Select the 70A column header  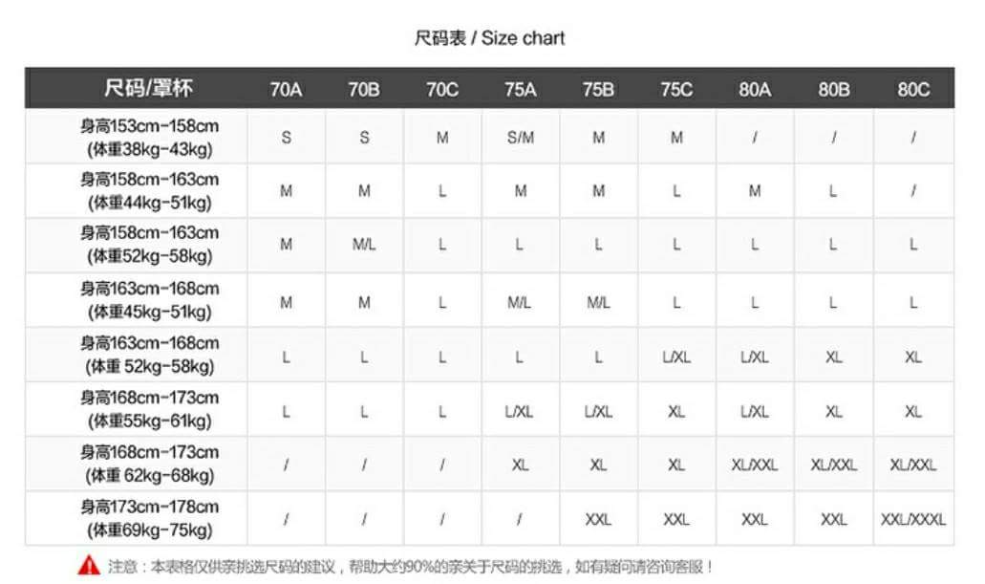[286, 89]
